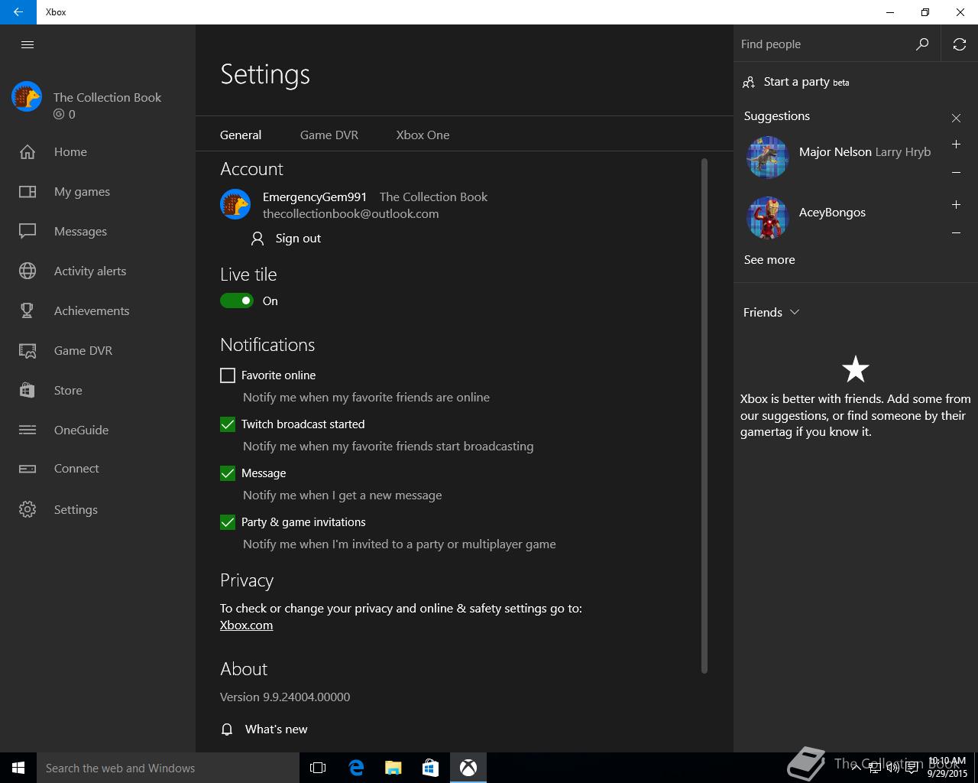The width and height of the screenshot is (978, 783).
Task: Click the Sign out person icon
Action: pos(257,239)
